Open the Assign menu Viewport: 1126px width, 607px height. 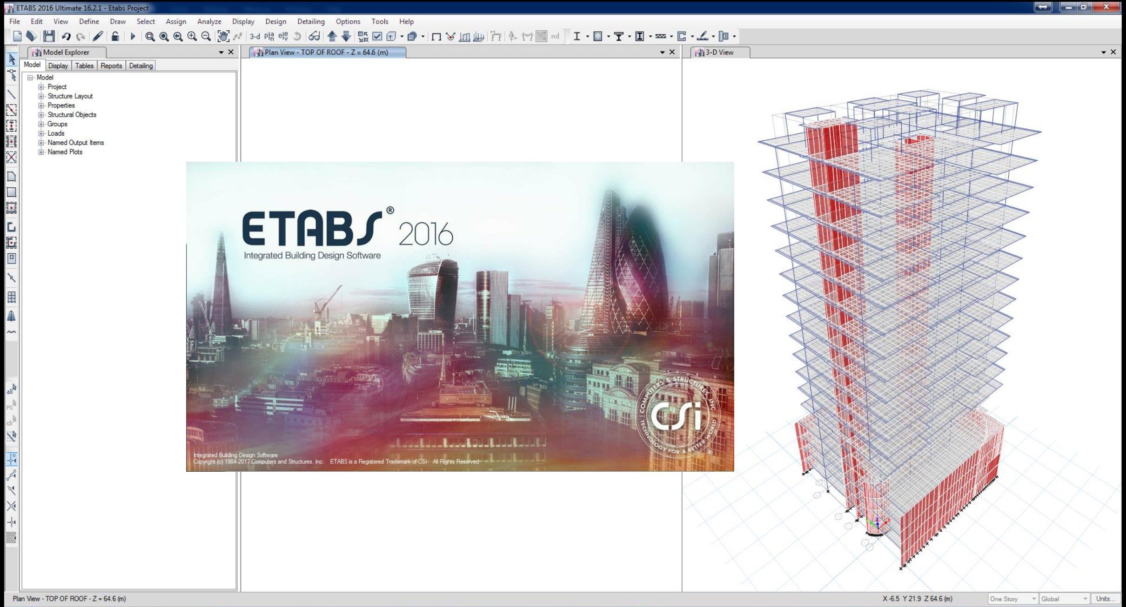click(x=176, y=21)
